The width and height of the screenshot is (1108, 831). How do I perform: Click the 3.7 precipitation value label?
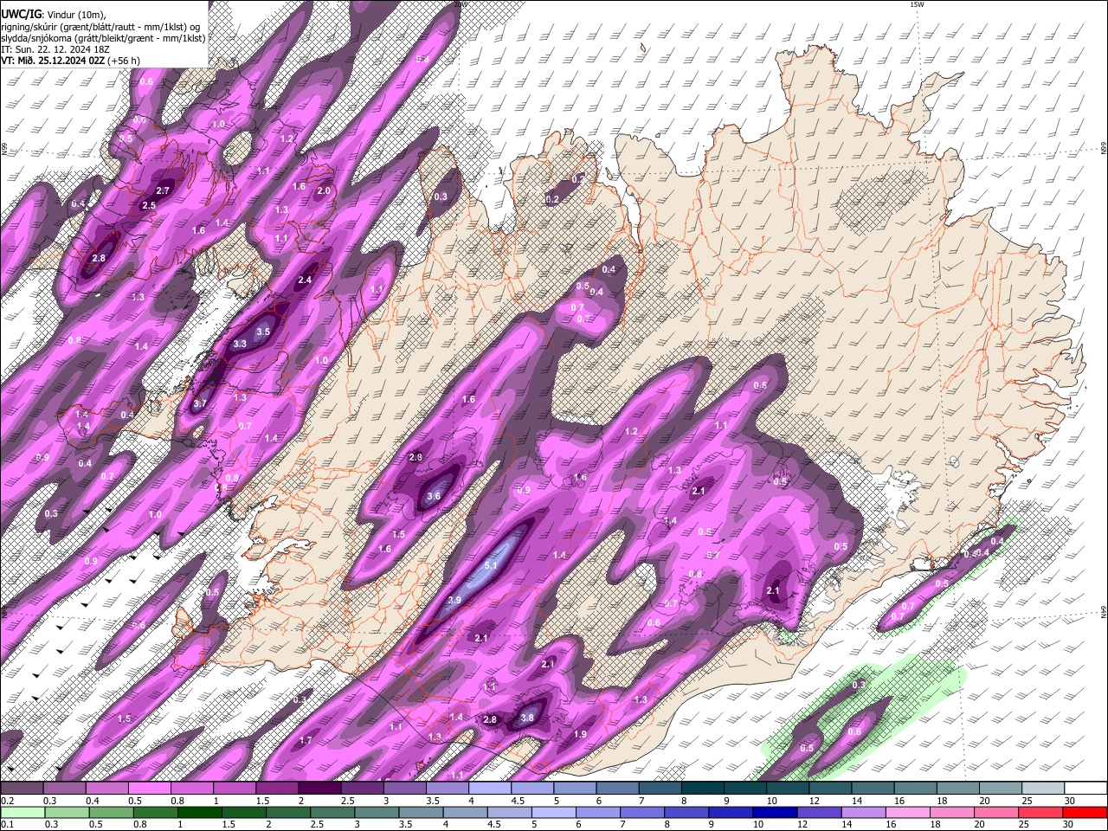click(200, 403)
